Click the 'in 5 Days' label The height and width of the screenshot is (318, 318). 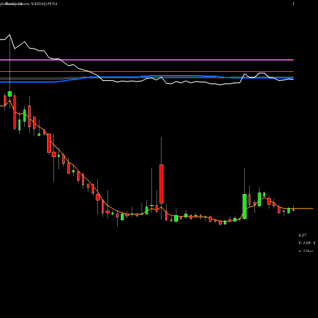(x=305, y=251)
